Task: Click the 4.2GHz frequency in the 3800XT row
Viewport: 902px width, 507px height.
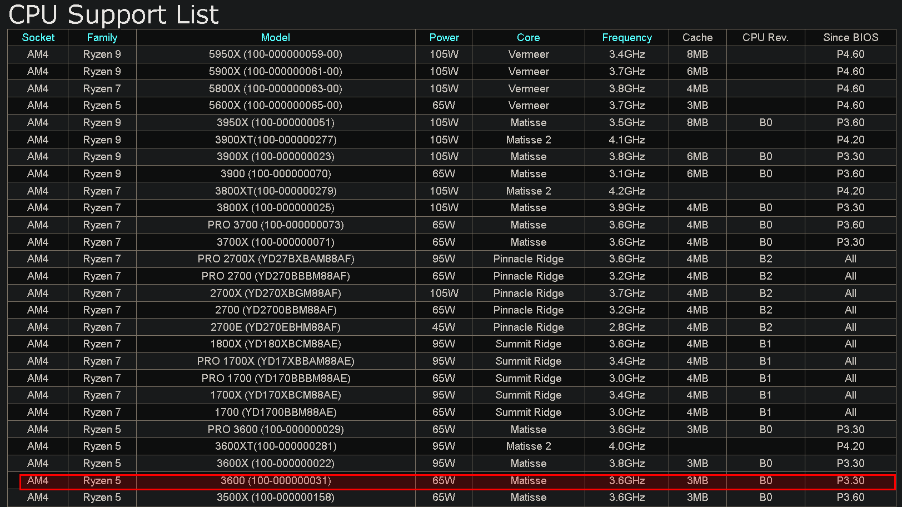Action: click(x=627, y=191)
